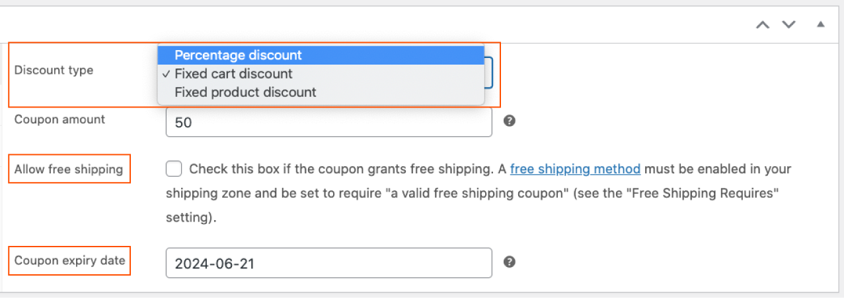The width and height of the screenshot is (844, 298).
Task: Click the Coupon expiry date field
Action: click(328, 263)
